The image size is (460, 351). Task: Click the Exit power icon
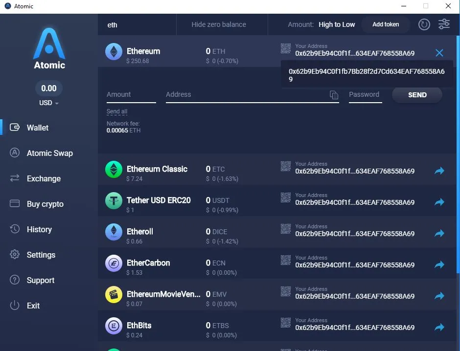(15, 306)
